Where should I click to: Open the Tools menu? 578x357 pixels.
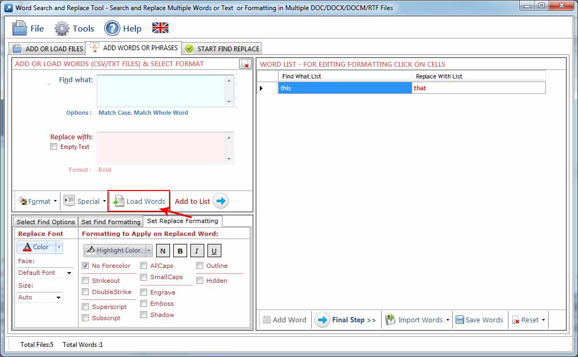click(74, 28)
